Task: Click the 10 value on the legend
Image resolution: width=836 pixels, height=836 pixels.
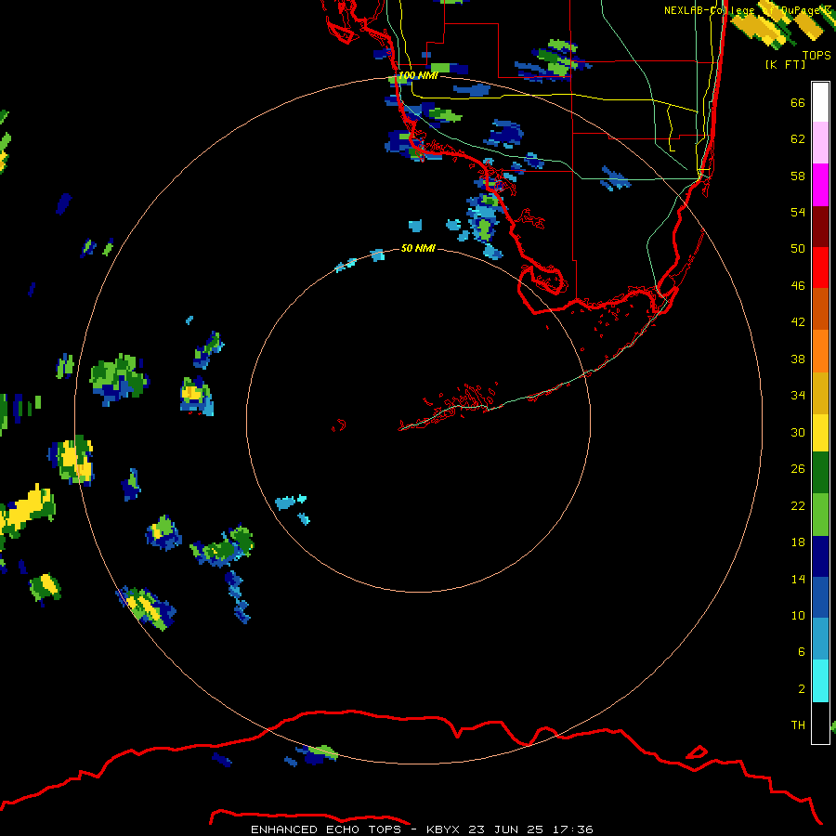Action: tap(798, 616)
